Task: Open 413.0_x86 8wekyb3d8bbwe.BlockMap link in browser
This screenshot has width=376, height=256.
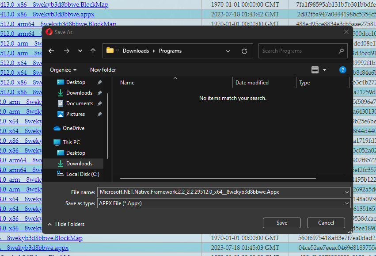Action: pos(54,4)
